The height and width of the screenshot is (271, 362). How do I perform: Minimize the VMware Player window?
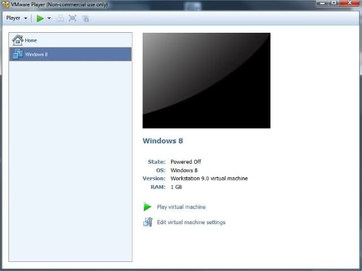(322, 3)
